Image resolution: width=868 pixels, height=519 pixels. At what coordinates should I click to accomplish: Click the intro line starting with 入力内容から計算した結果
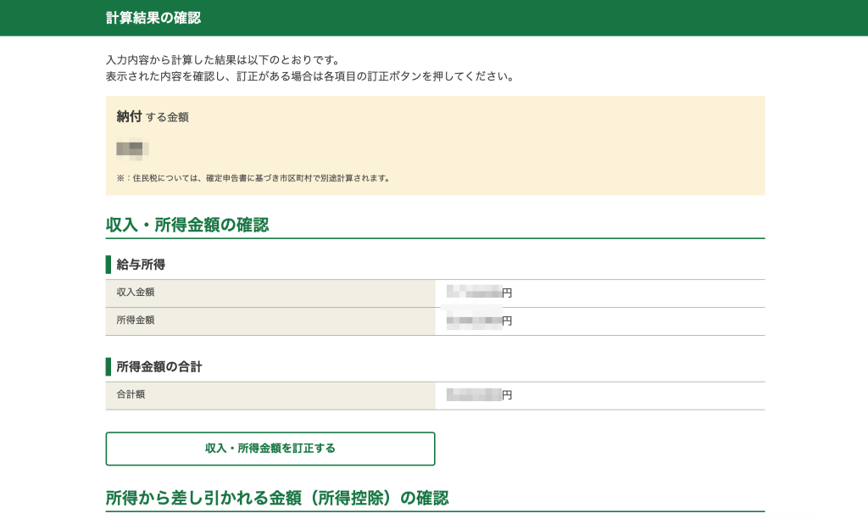(x=223, y=60)
